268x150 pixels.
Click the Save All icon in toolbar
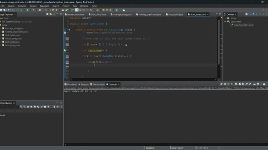(x=5, y=10)
